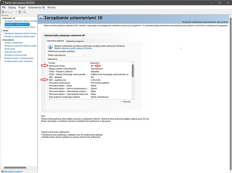Select Bieżąca metoda Vulkan/OpenGL row
The image size is (232, 173).
pos(90,69)
